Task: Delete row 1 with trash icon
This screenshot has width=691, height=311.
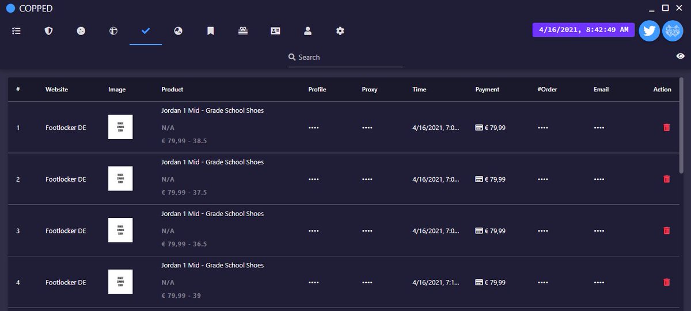Action: (667, 128)
